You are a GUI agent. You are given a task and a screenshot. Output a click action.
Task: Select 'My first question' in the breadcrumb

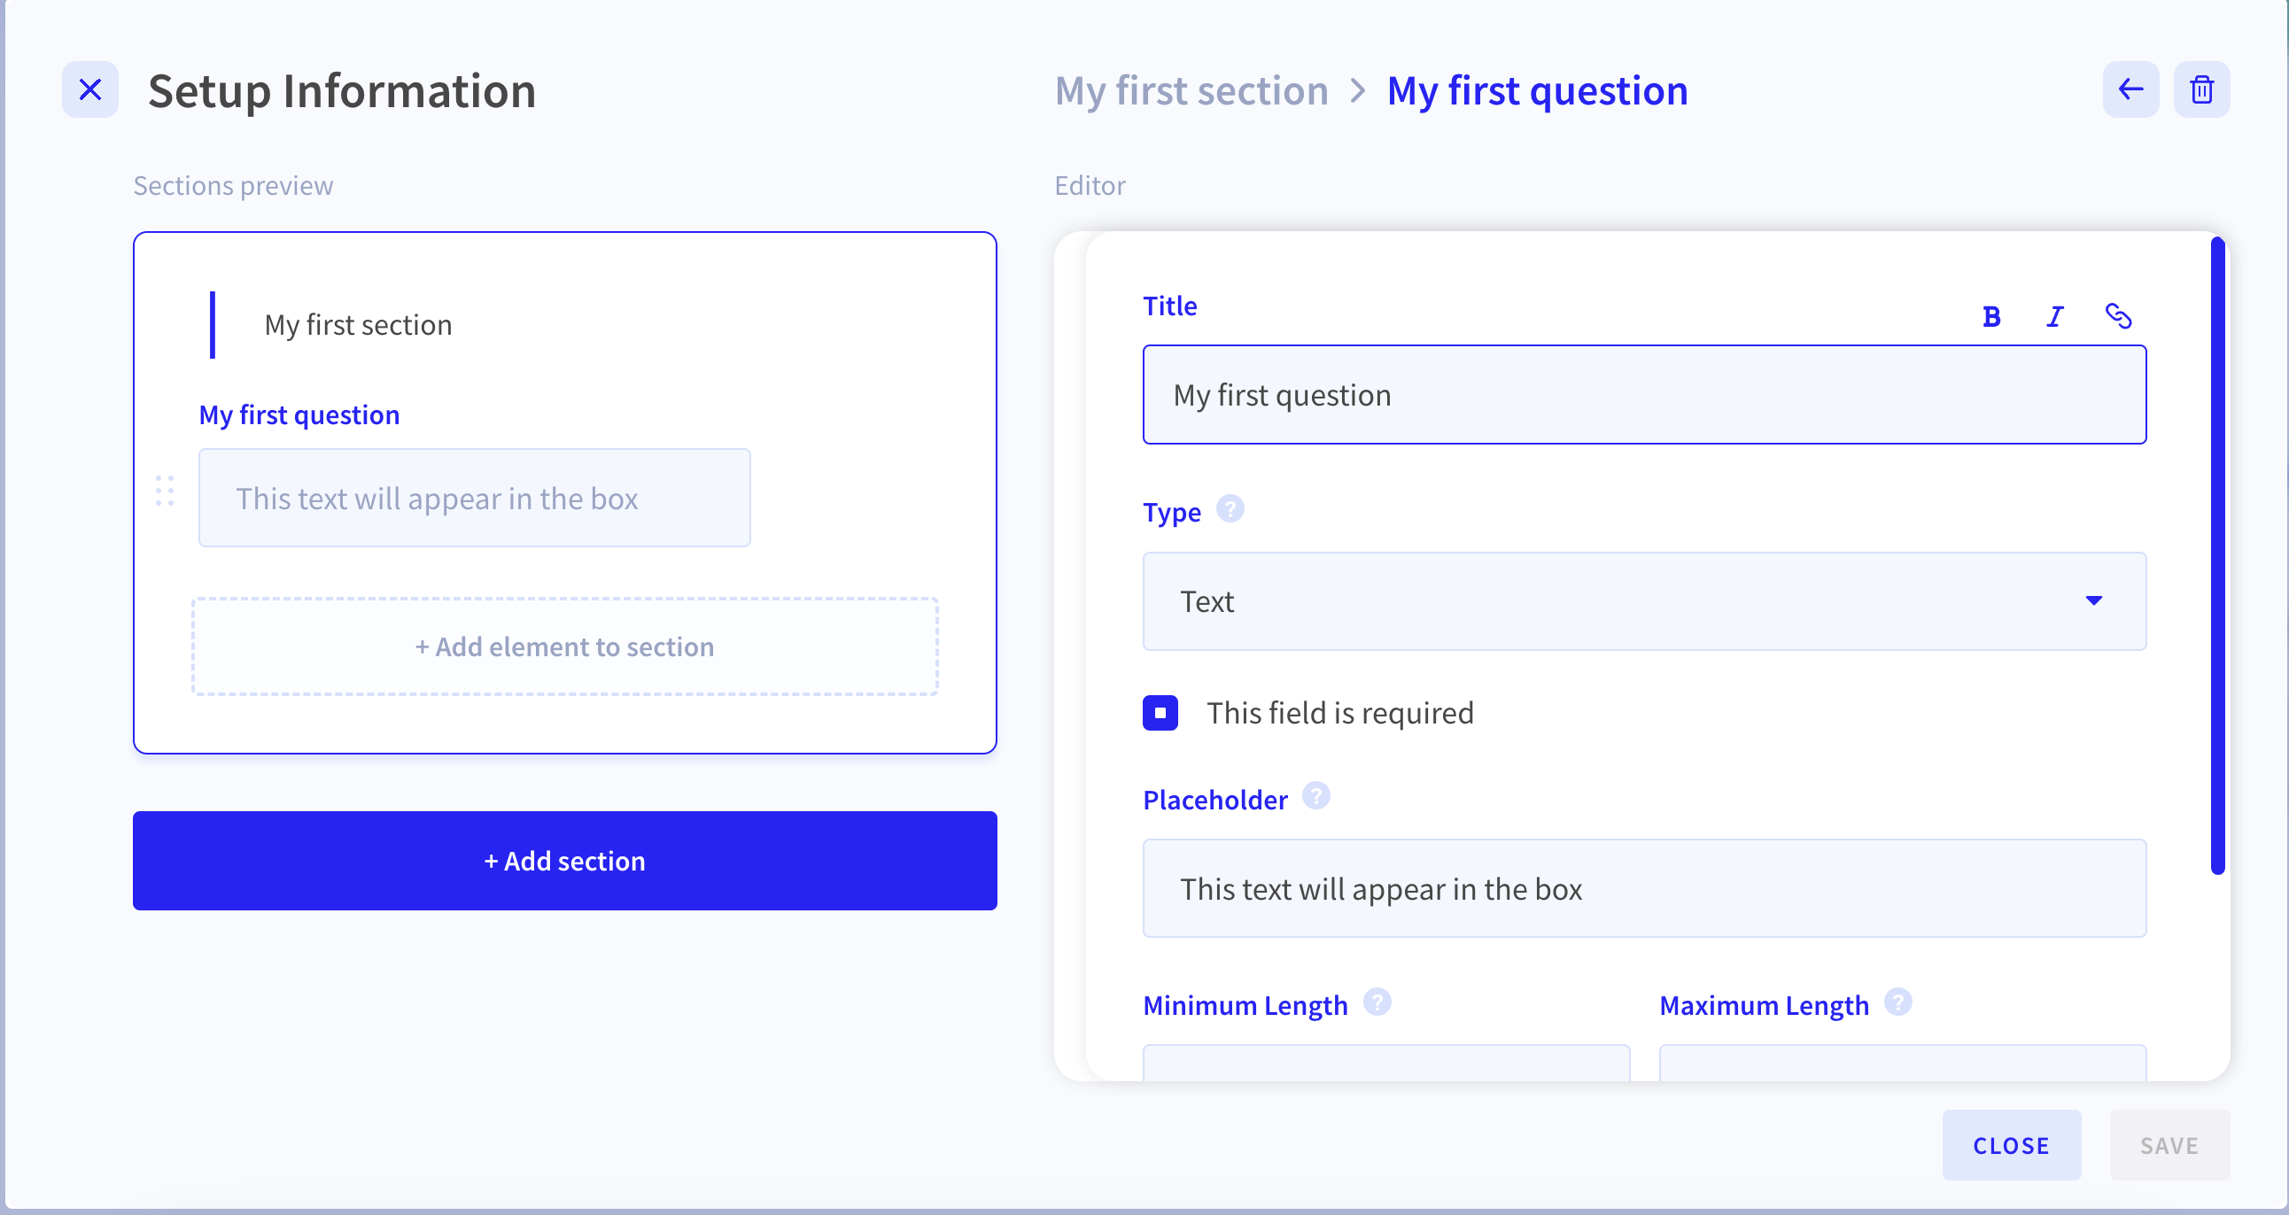pos(1537,90)
